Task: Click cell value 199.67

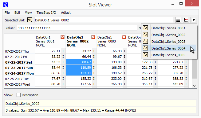Action: 110,73
